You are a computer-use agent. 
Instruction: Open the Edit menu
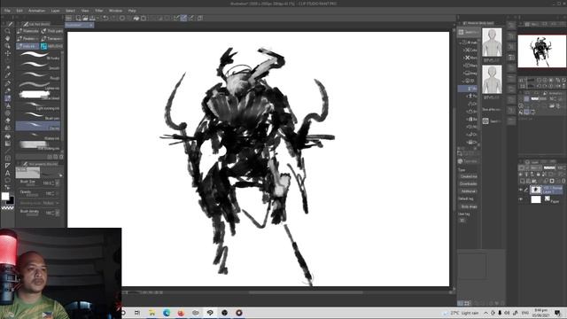pyautogui.click(x=19, y=11)
